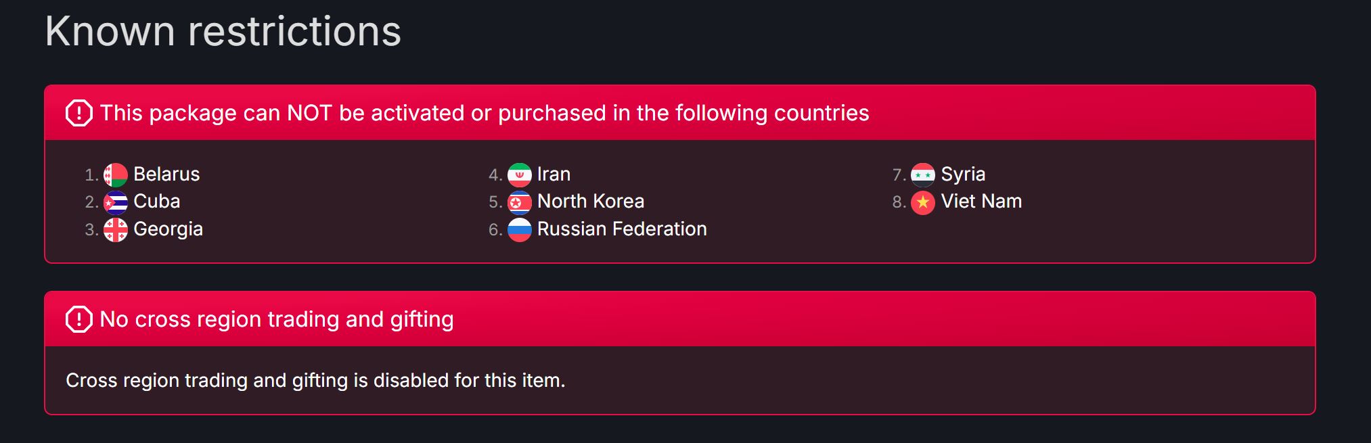Click the Syria flag icon
The image size is (1371, 443).
tap(923, 175)
